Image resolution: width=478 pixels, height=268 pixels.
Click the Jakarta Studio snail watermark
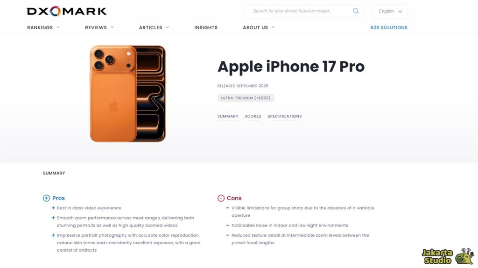(448, 256)
